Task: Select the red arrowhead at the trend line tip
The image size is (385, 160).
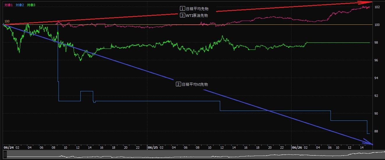Action: (369, 2)
